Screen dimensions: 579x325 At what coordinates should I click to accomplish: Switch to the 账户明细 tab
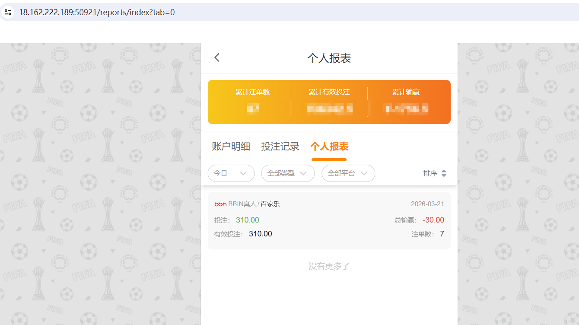231,146
